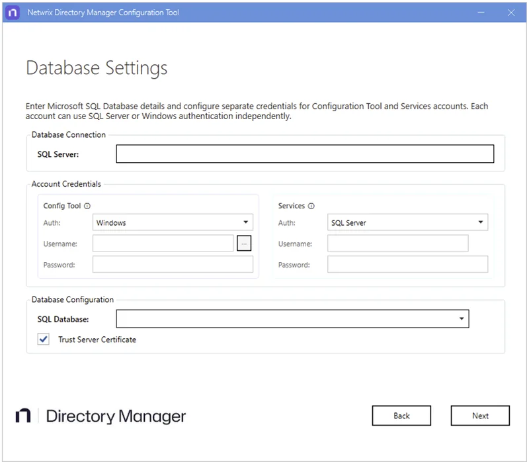Screen dimensions: 527x462
Task: Minimize the Configuration Tool window
Action: click(x=481, y=13)
